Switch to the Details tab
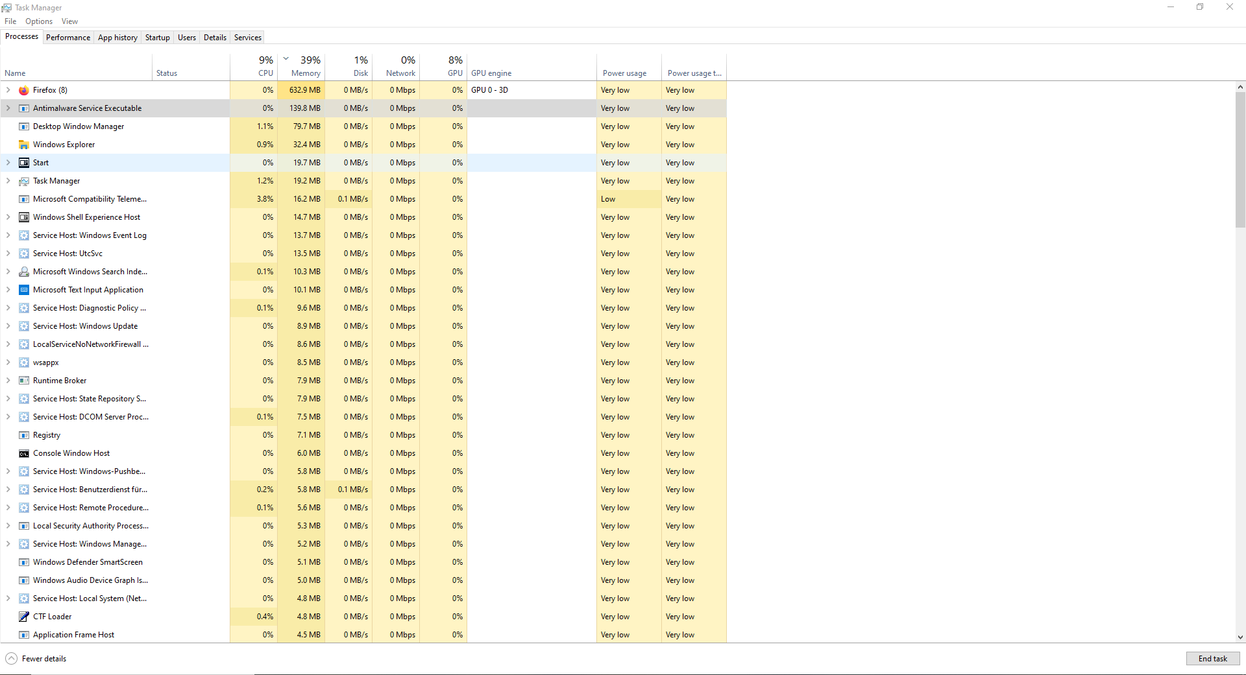The image size is (1246, 675). (x=215, y=38)
